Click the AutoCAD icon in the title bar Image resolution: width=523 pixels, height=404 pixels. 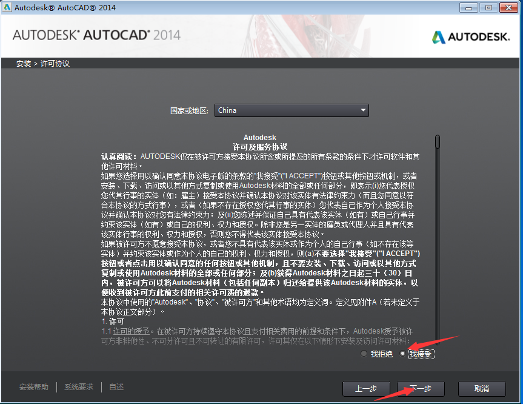click(7, 7)
